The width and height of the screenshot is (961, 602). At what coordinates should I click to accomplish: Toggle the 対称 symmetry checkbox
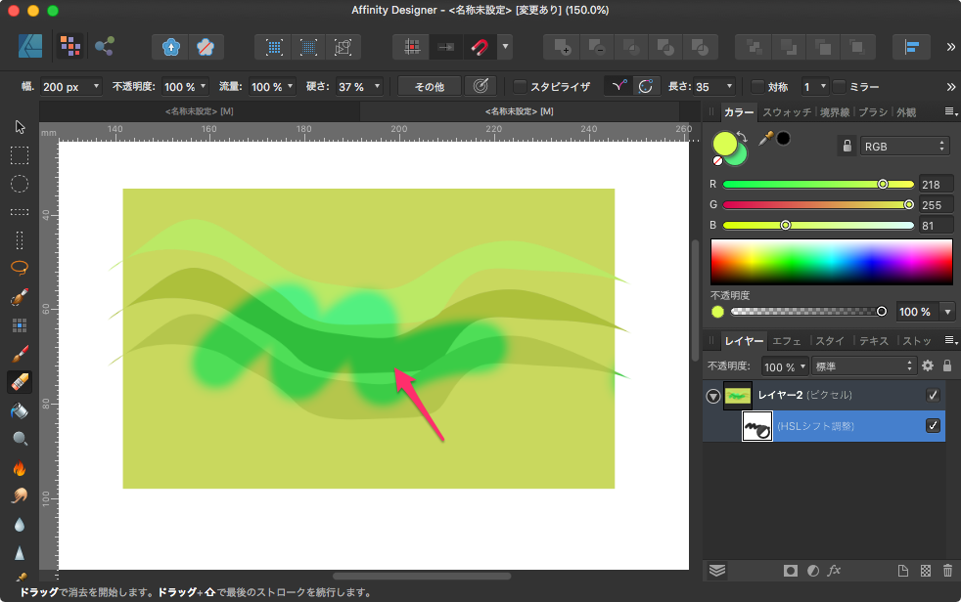[x=756, y=87]
